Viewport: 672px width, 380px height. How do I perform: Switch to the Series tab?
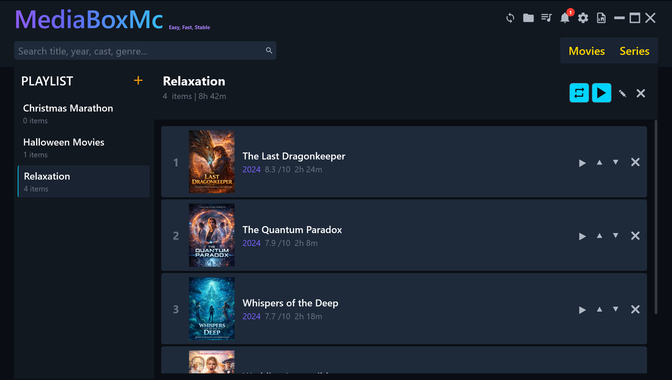pos(634,51)
